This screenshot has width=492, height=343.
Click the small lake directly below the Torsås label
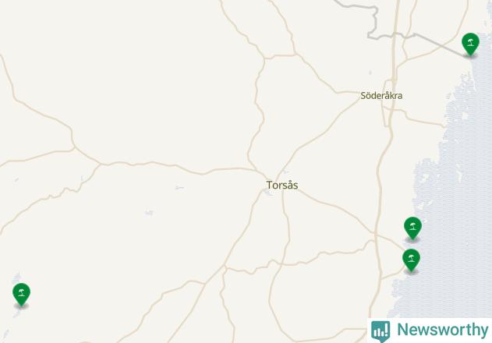(x=268, y=193)
